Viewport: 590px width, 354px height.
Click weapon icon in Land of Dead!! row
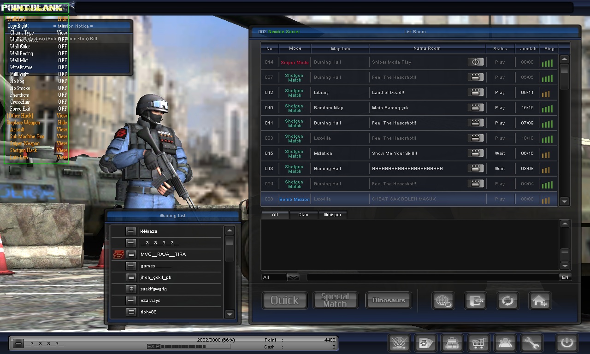pyautogui.click(x=476, y=92)
